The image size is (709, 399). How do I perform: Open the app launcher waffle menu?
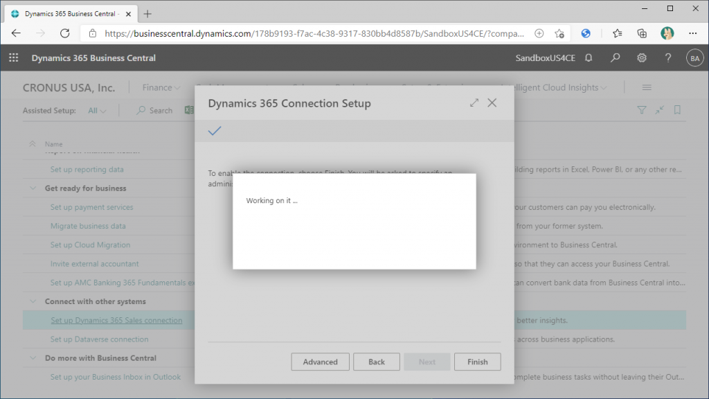pos(14,58)
